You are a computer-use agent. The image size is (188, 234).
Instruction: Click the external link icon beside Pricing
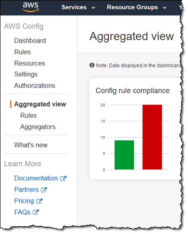click(39, 201)
